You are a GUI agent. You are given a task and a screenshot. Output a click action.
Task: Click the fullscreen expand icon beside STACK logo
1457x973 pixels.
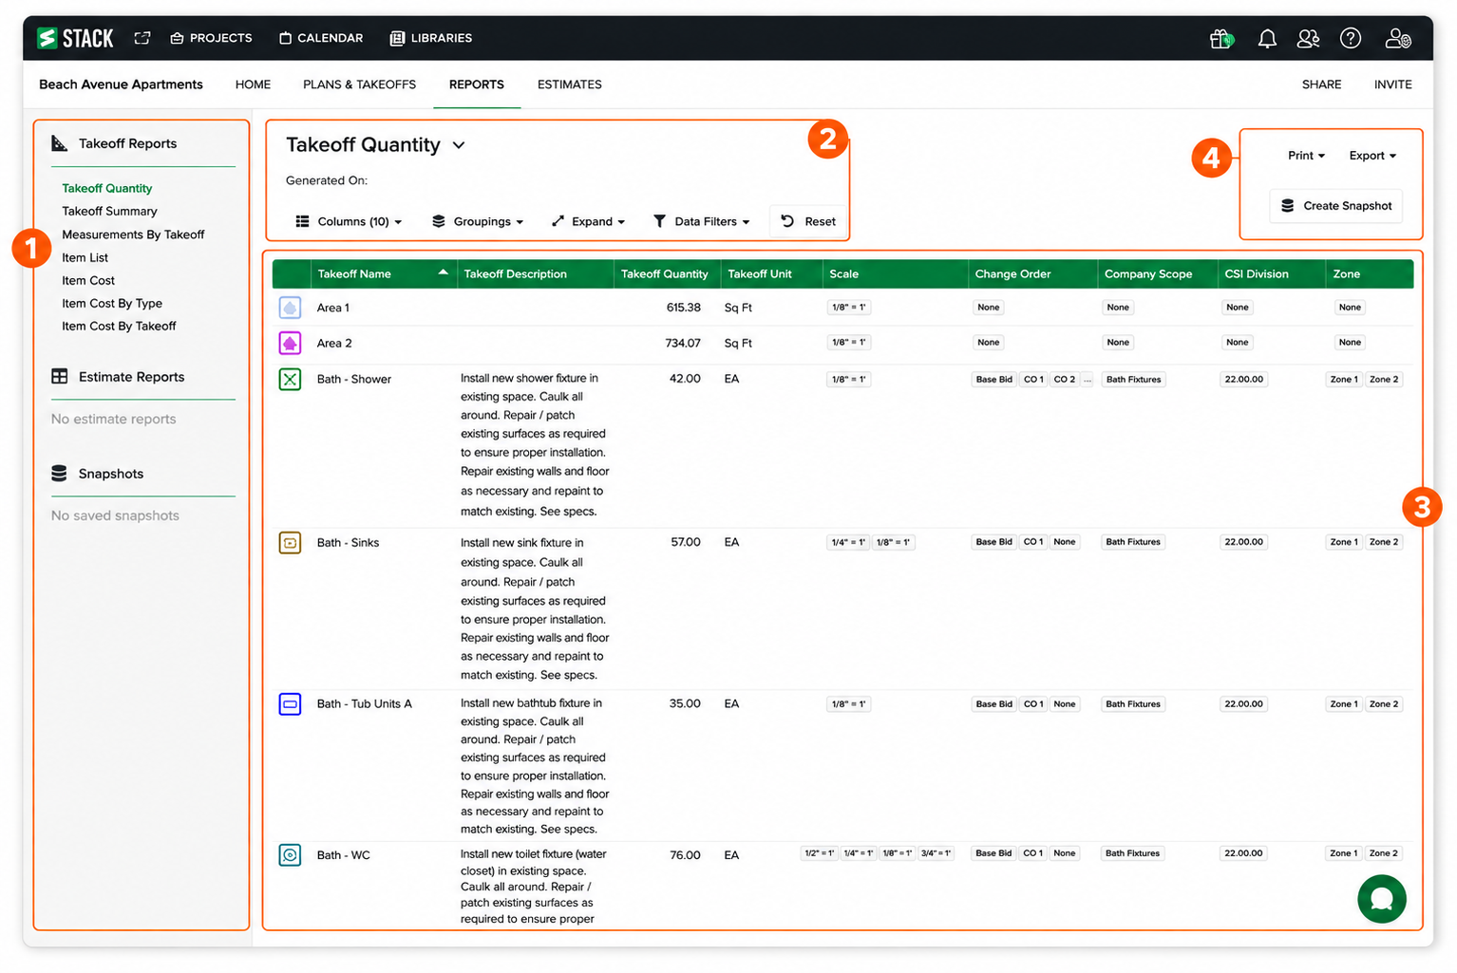click(142, 38)
